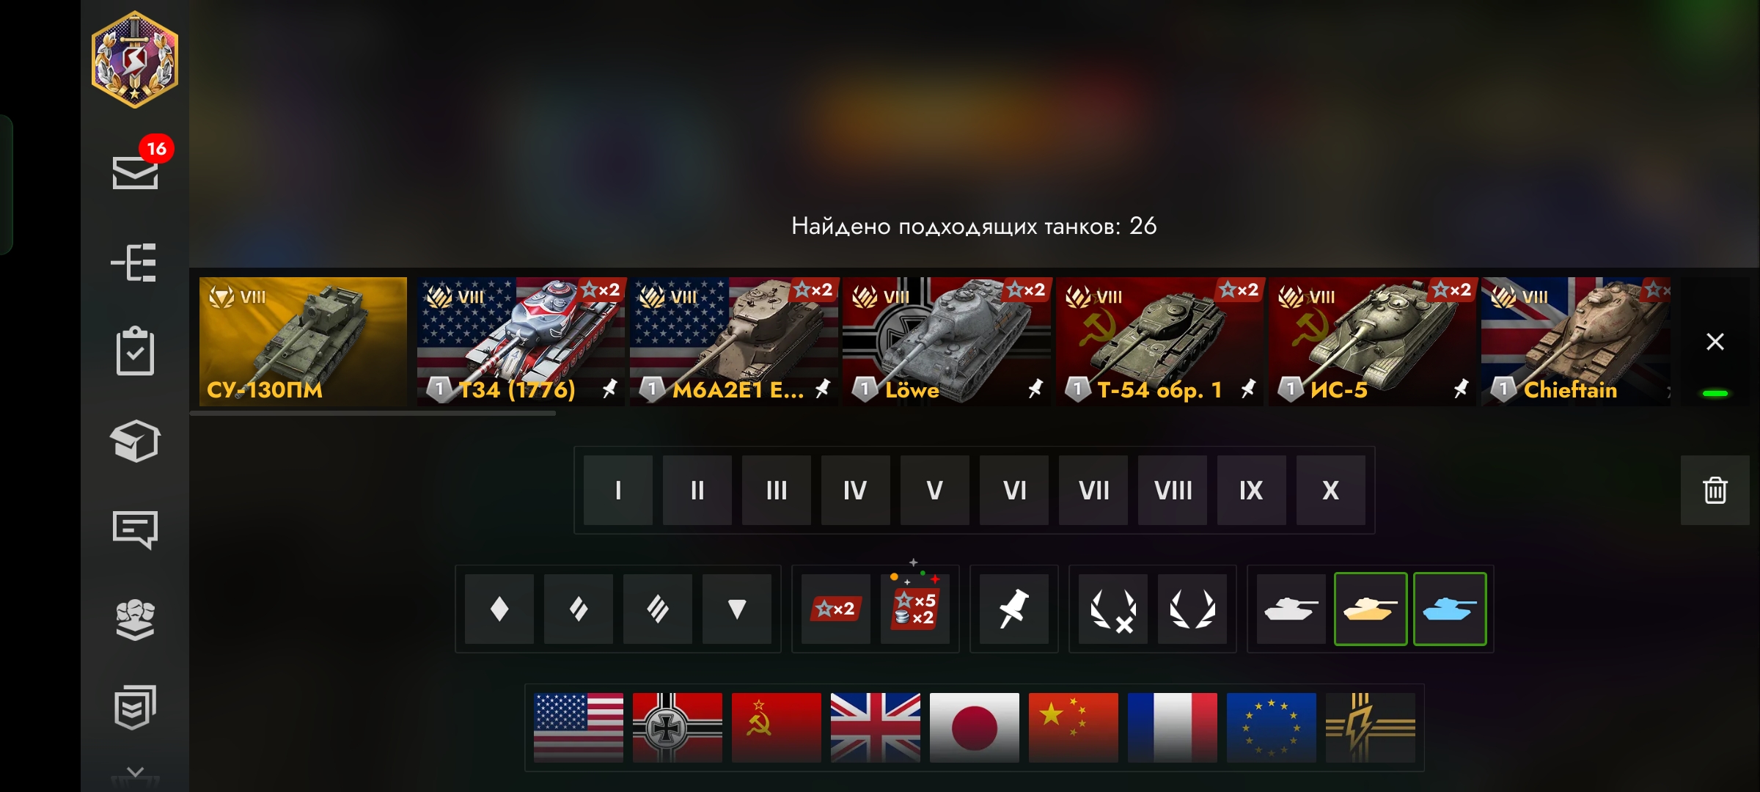This screenshot has height=792, width=1760.
Task: Filter by the Japan nation flag
Action: (975, 727)
